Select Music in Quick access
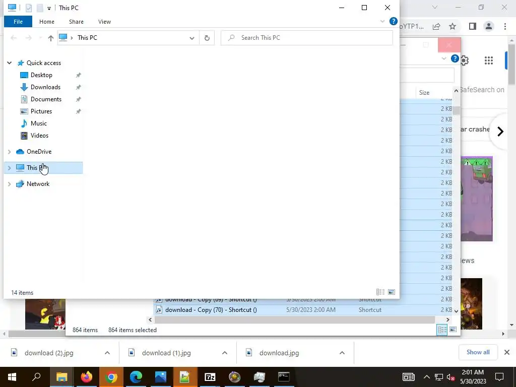516x387 pixels. [38, 123]
